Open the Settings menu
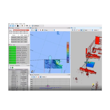Viewport: 110px width, 110px height. tap(13, 24)
